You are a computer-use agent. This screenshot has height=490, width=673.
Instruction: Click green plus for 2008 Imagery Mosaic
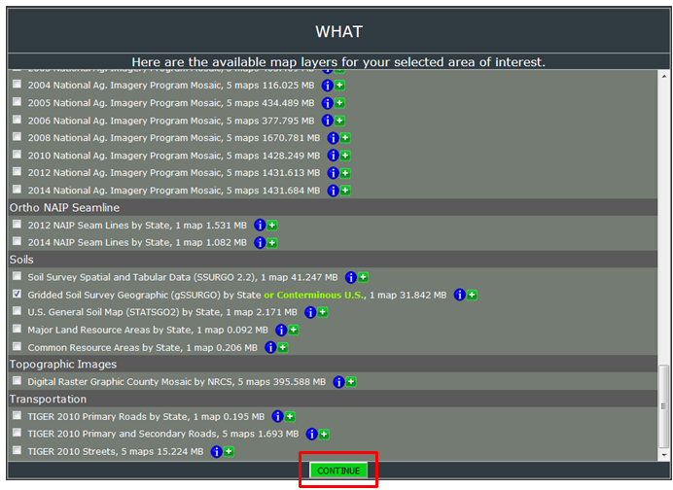[x=345, y=138]
